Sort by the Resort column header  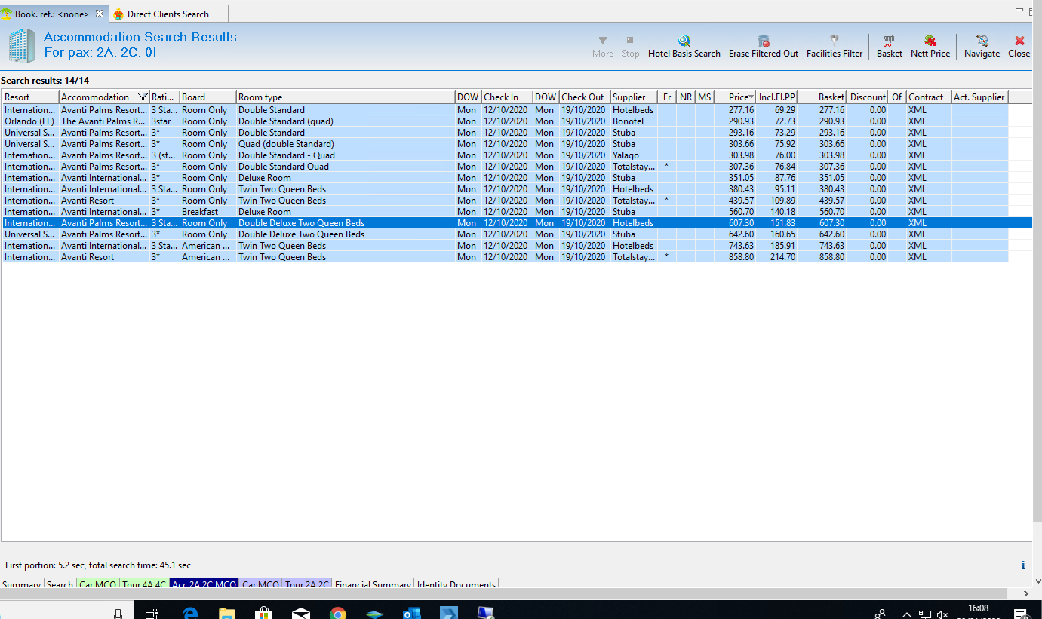(30, 97)
